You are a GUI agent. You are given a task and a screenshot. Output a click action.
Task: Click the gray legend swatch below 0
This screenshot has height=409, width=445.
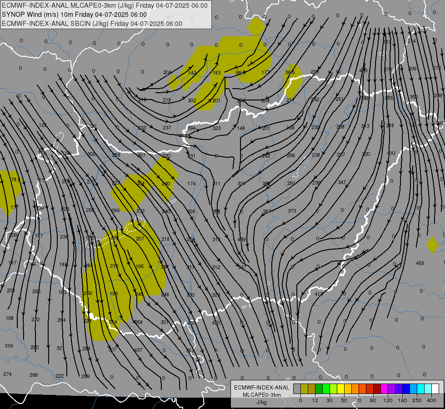click(297, 389)
